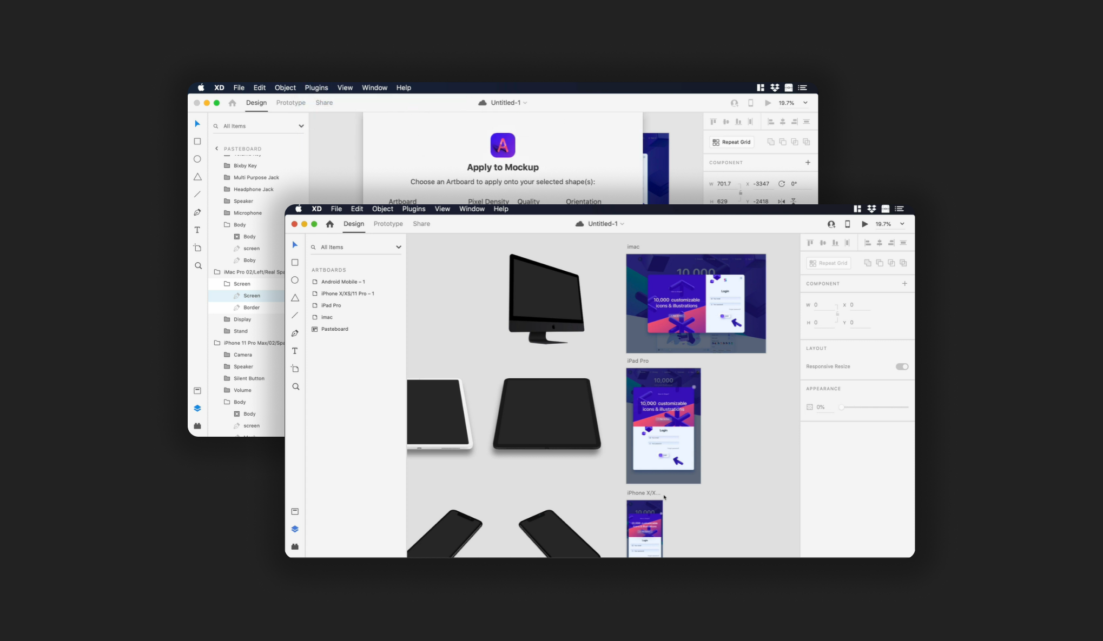1103x641 pixels.
Task: Select the Border layer in back window
Action: pyautogui.click(x=252, y=308)
